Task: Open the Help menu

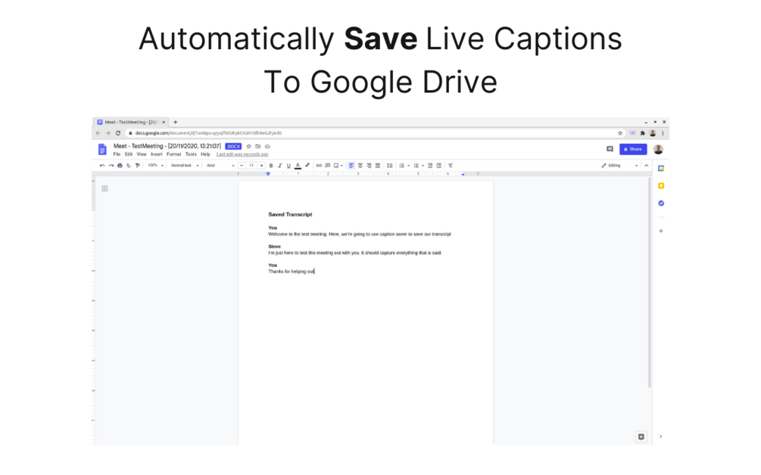Action: pos(205,154)
